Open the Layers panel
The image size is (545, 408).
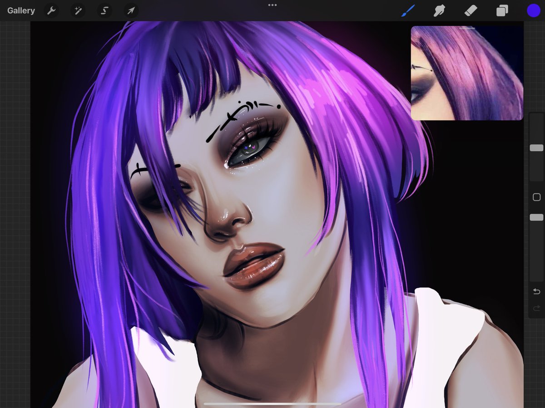[502, 10]
